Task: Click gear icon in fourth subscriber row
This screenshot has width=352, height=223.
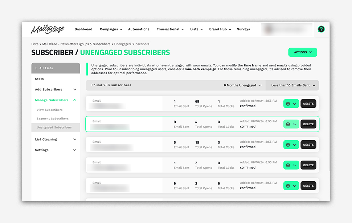Action: 288,165
